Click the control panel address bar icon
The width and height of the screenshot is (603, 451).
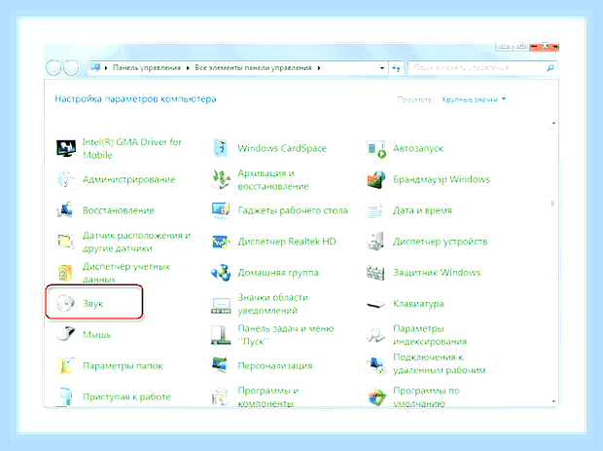pos(95,68)
